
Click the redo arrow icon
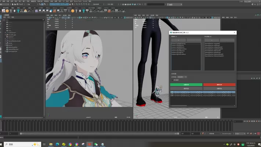pyautogui.click(x=22, y=4)
